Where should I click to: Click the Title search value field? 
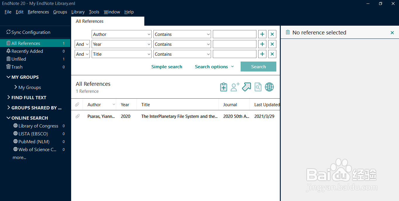[x=234, y=54]
